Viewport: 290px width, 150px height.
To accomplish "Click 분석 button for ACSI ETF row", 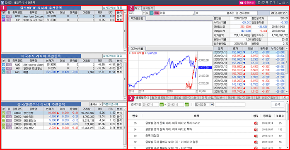I will tap(119, 16).
